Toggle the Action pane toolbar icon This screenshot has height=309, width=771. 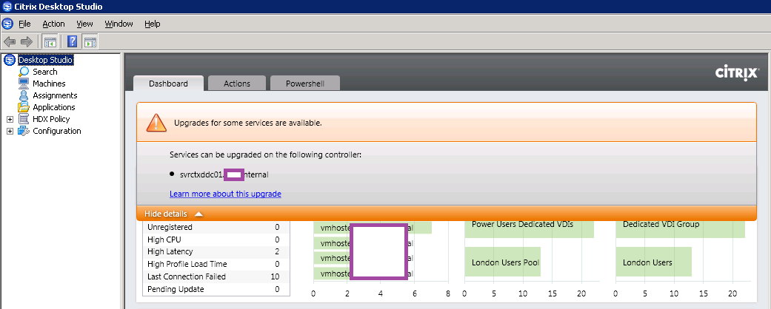click(x=90, y=41)
